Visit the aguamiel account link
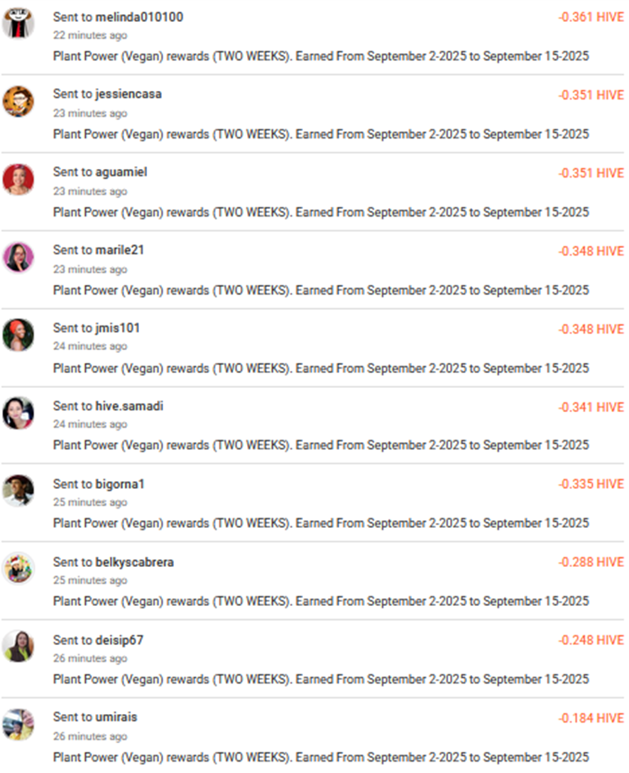This screenshot has width=629, height=773. 121,172
